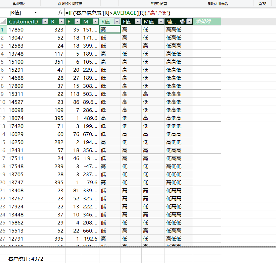The width and height of the screenshot is (276, 263).
Task: Click the F value 76 cell
Action: 73,134
